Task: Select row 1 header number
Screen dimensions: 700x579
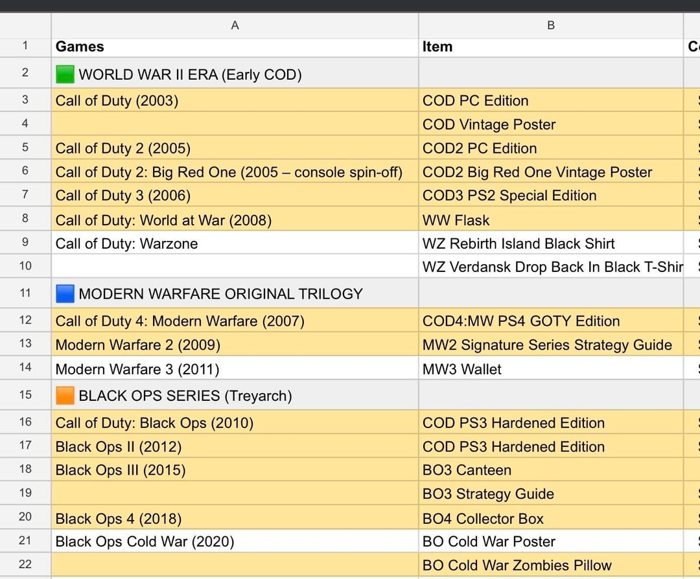Action: pyautogui.click(x=25, y=45)
